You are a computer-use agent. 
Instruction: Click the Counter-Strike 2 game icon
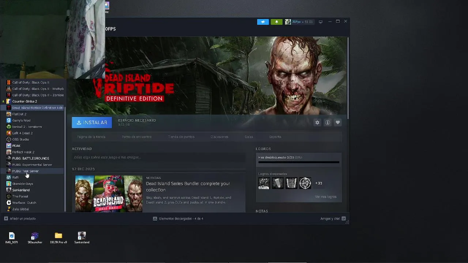(x=9, y=102)
